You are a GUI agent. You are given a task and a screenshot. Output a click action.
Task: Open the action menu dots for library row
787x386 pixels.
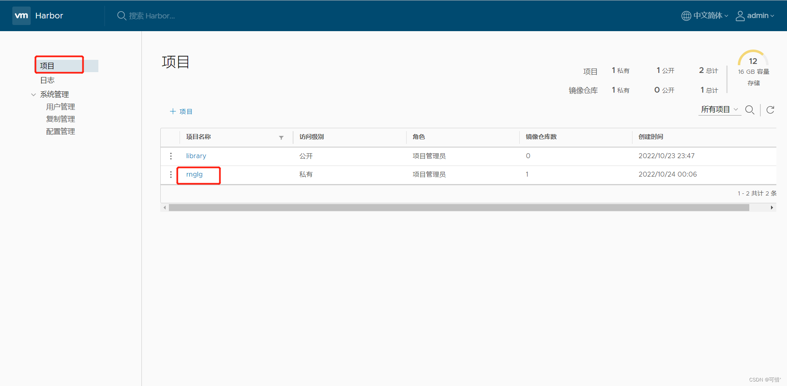click(x=171, y=156)
